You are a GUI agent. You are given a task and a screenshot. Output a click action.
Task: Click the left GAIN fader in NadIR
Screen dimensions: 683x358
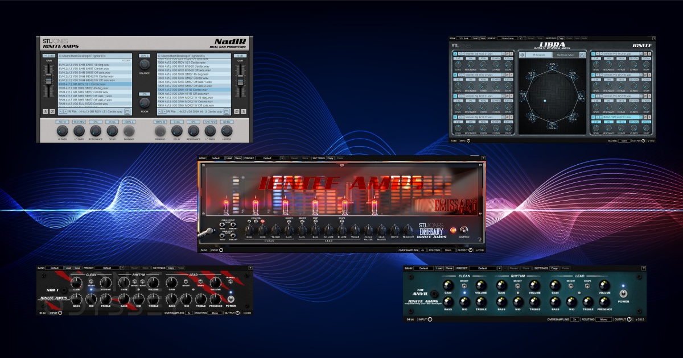[48, 80]
